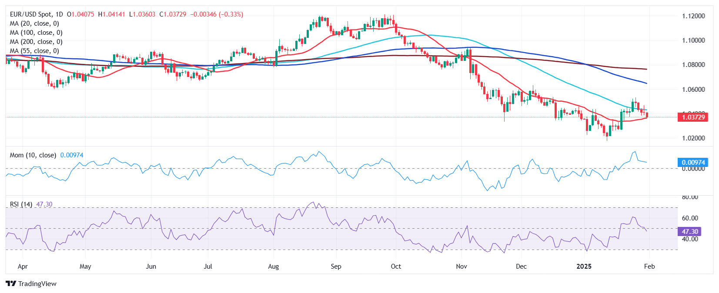Select the MA (55, close, 0) legend
Image resolution: width=719 pixels, height=293 pixels.
[34, 51]
